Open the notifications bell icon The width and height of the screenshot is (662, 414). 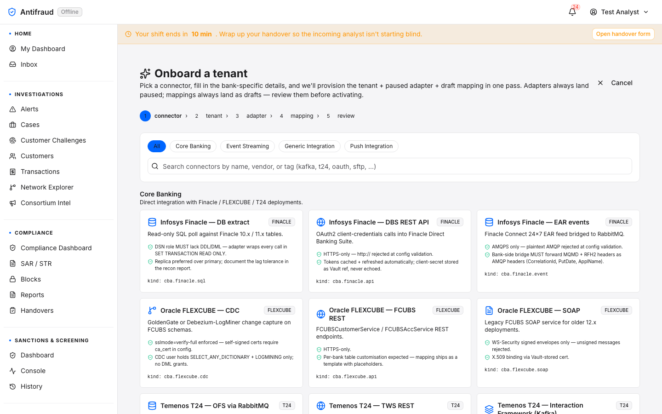coord(572,12)
